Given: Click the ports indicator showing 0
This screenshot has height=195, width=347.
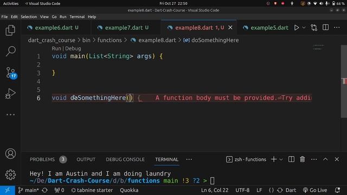Looking at the screenshot, I should [59, 190].
